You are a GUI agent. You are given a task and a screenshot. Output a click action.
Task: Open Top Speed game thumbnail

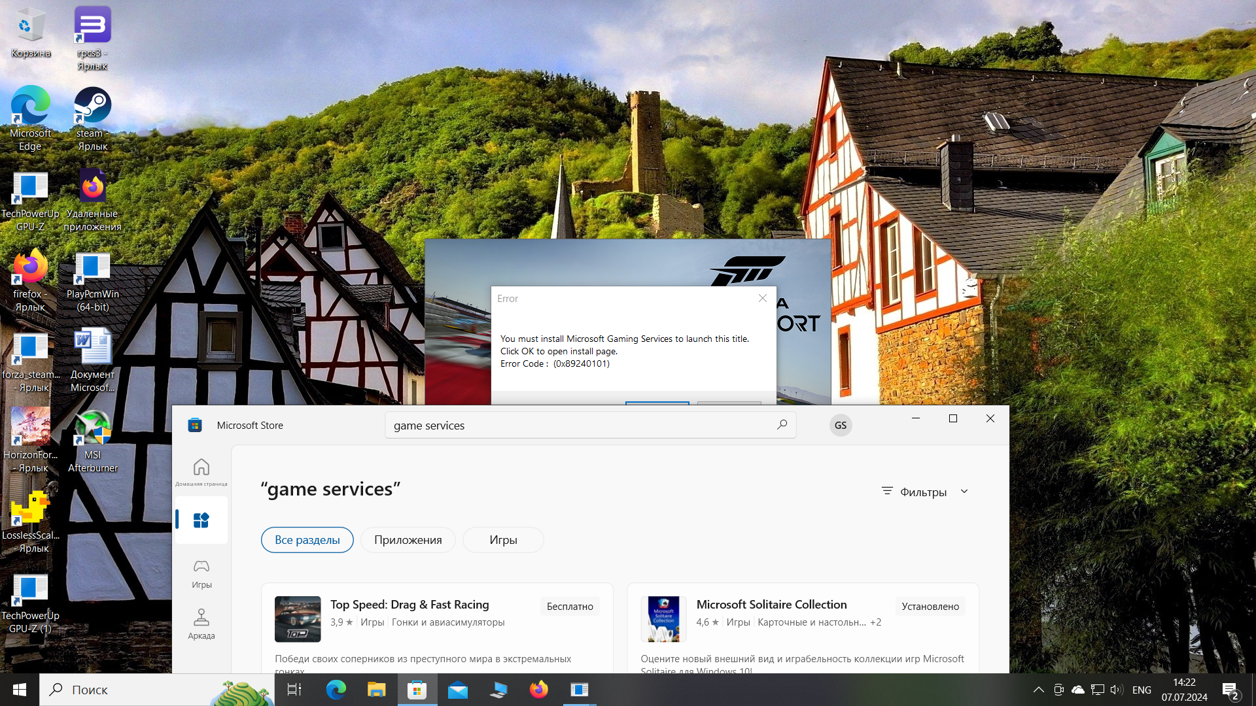(x=298, y=619)
